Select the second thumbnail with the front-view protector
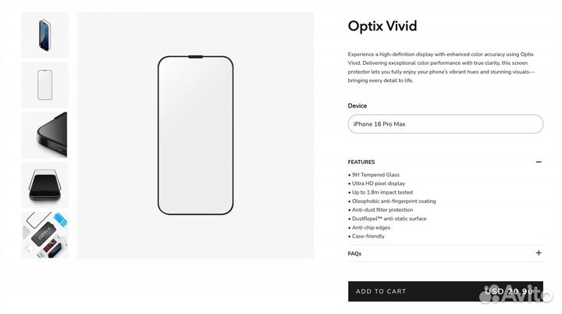 44,84
